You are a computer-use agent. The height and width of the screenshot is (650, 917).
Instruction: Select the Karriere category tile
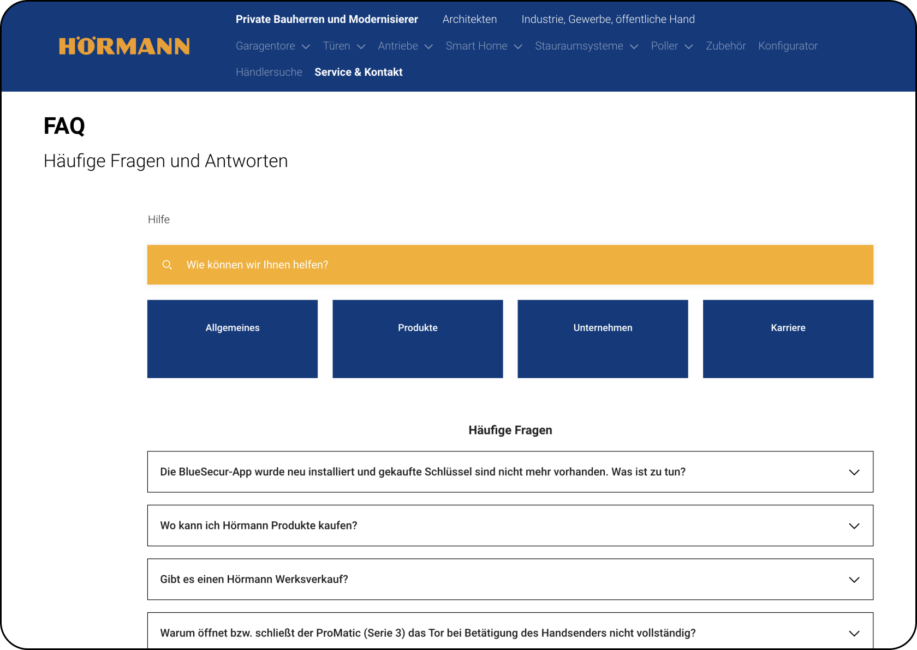coord(788,338)
